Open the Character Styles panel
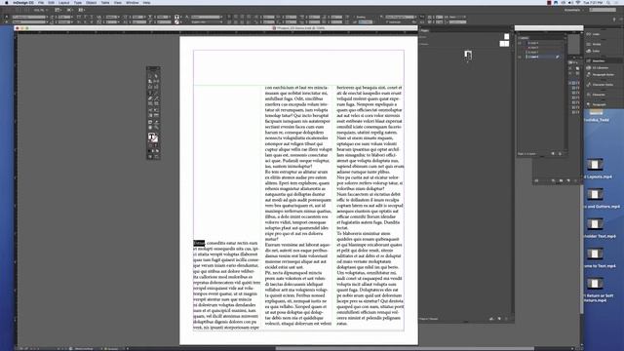Viewport: 624px width, 351px height. coord(603,85)
